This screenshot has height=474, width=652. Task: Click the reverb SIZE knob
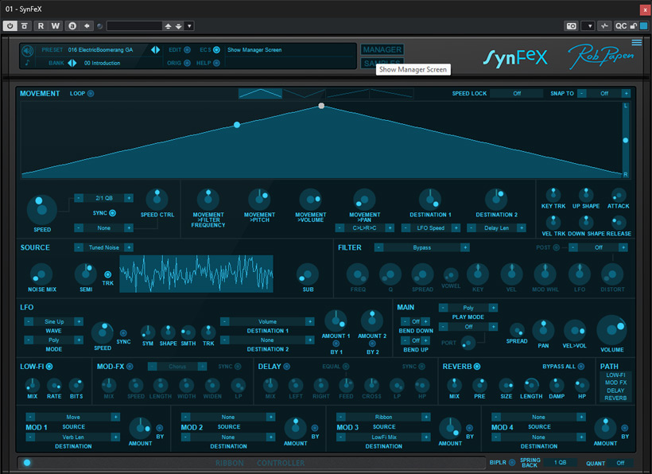(x=506, y=386)
